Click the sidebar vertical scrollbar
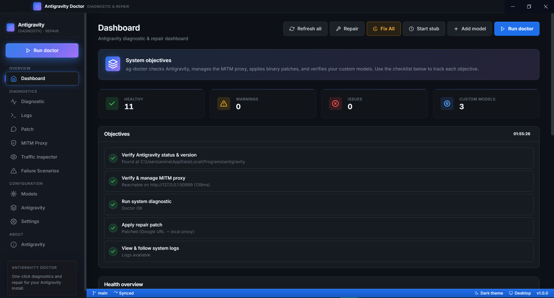The image size is (554, 298). tap(85, 152)
